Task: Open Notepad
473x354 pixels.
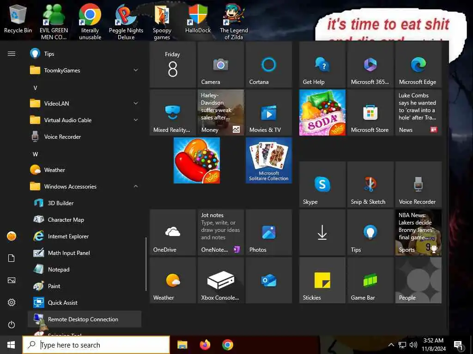Action: pyautogui.click(x=85, y=269)
